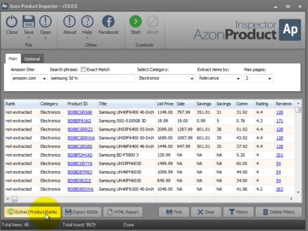
Task: Start extraction with the green Start icon
Action: point(136,22)
